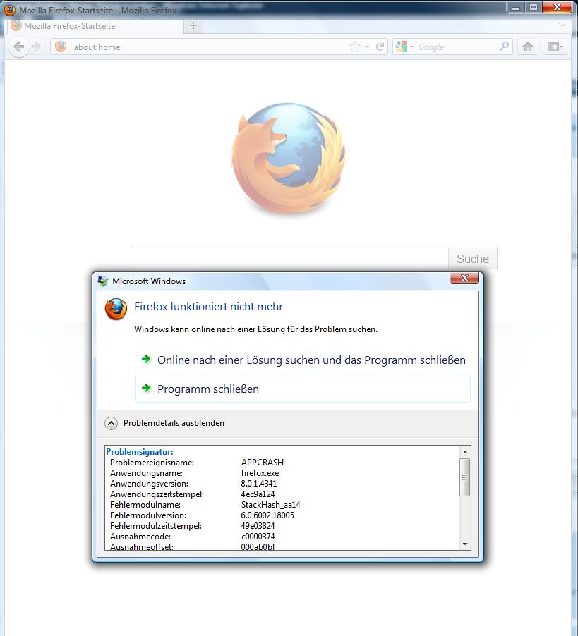The width and height of the screenshot is (578, 636).
Task: Click scroll up arrow in problem details
Action: [465, 452]
